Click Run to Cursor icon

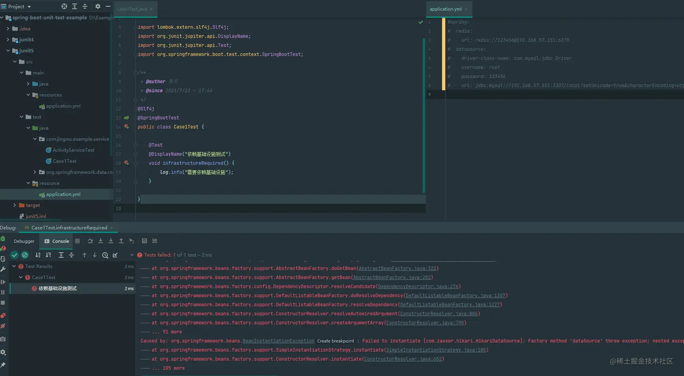click(131, 241)
